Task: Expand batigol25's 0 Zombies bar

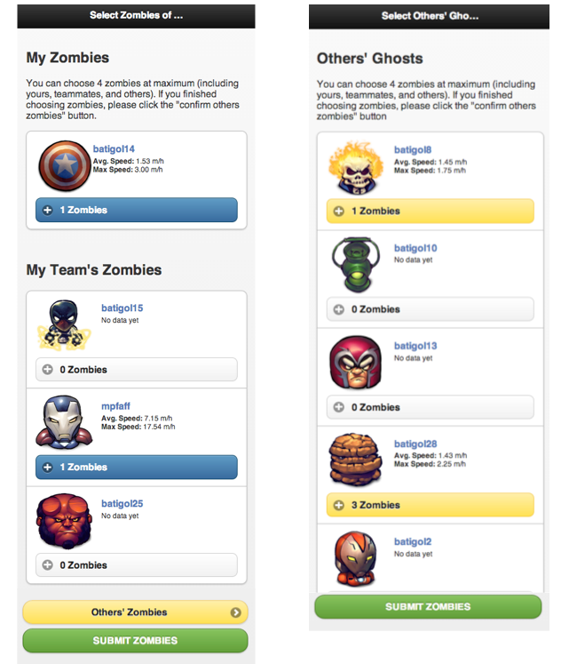Action: pos(137,565)
